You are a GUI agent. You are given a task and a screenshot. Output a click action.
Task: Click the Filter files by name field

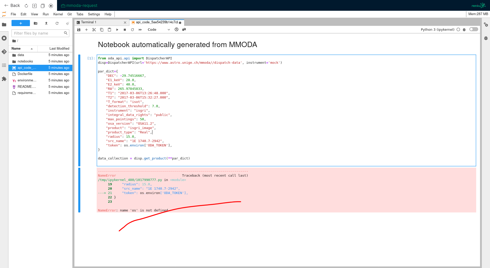(38, 33)
